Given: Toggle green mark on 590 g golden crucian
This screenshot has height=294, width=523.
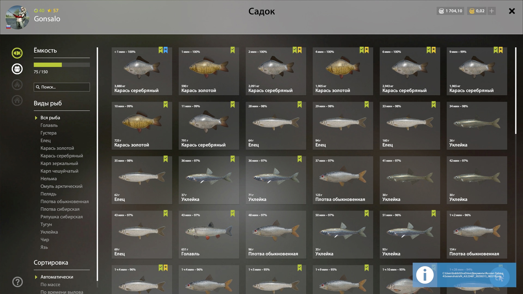Looking at the screenshot, I should (x=233, y=50).
